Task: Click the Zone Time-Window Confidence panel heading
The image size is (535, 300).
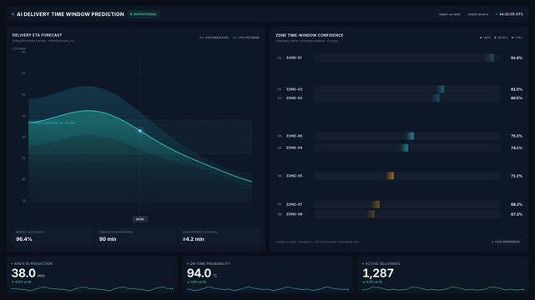Action: (310, 35)
